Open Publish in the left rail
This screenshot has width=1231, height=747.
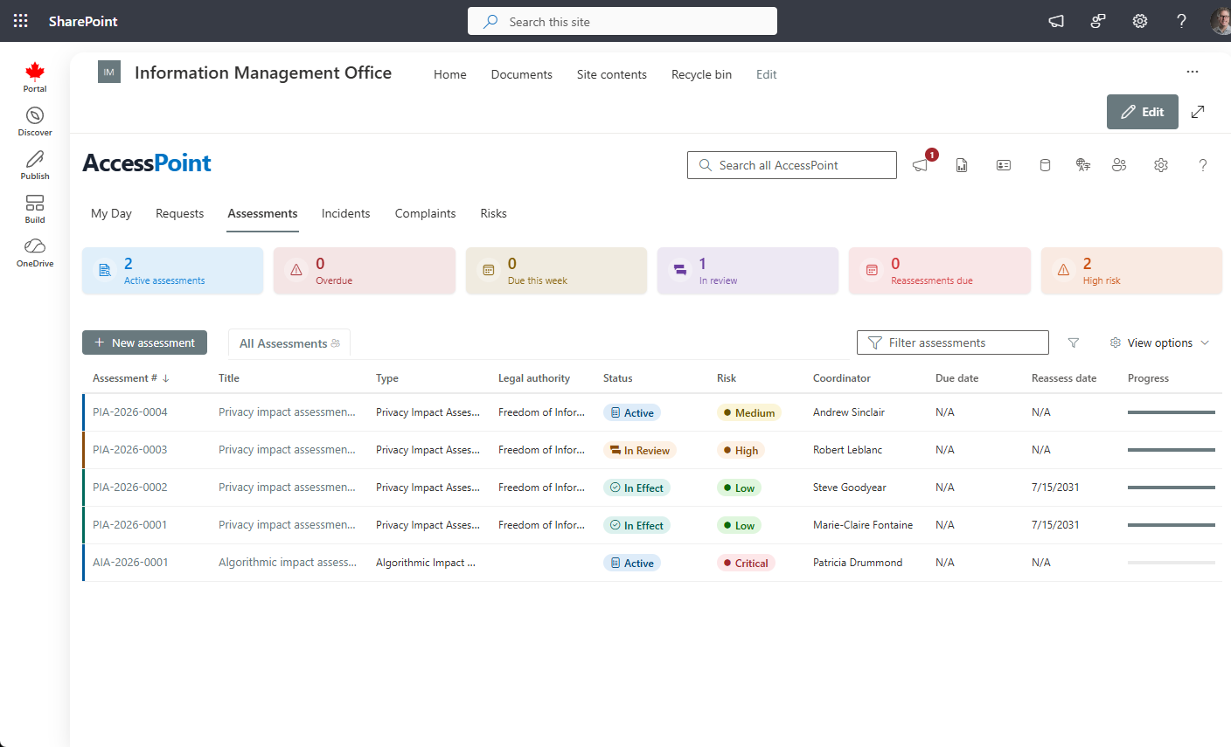35,165
